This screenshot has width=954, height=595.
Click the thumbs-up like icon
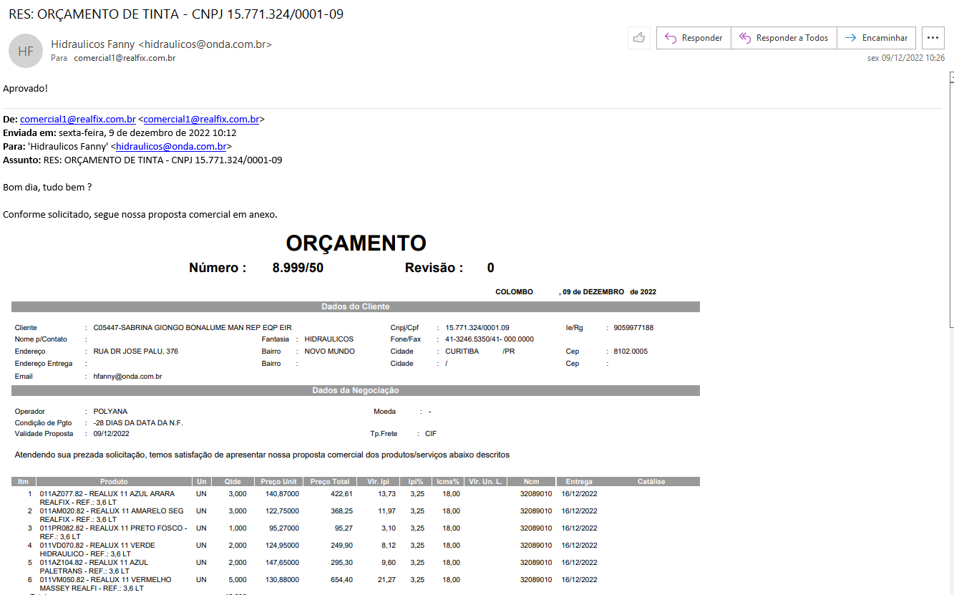tap(638, 38)
